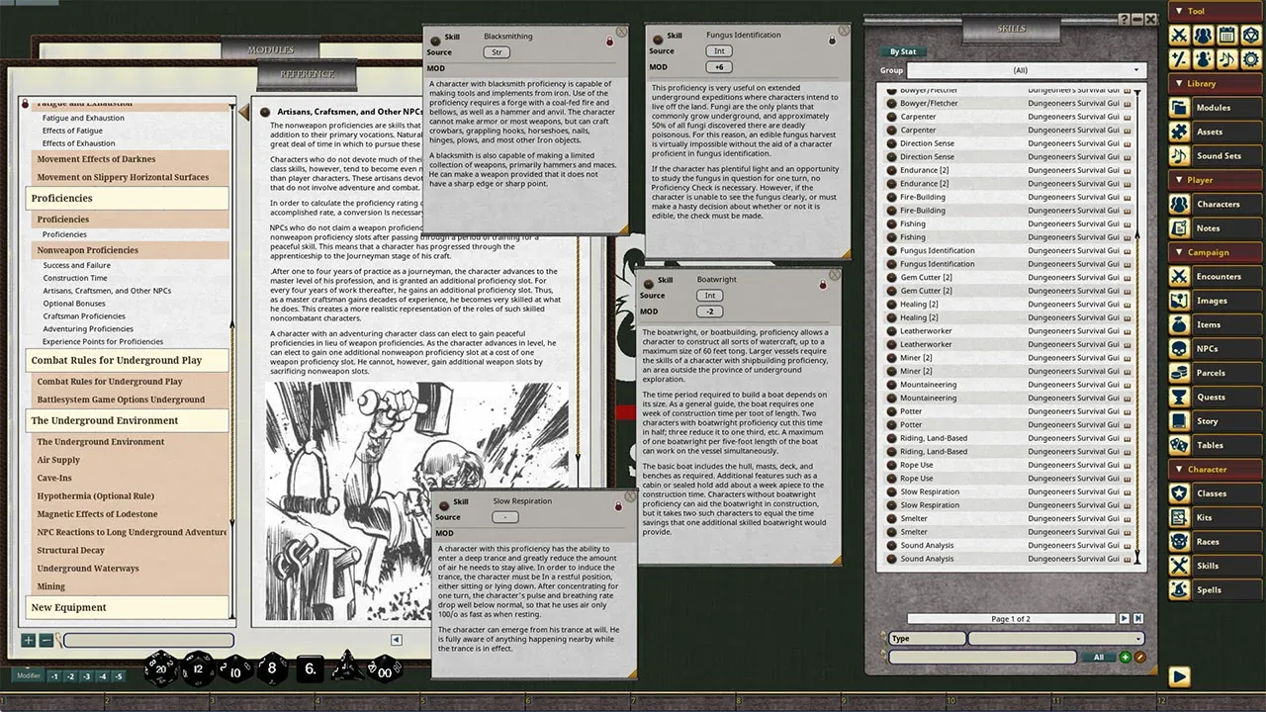Roll the d12 die
This screenshot has height=712, width=1266.
click(198, 669)
